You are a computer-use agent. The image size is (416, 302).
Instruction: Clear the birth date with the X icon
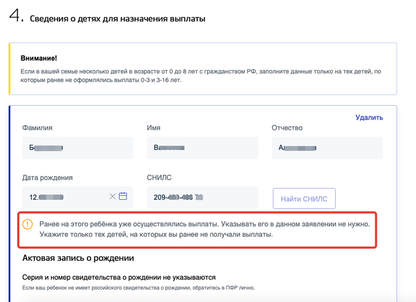tap(112, 196)
